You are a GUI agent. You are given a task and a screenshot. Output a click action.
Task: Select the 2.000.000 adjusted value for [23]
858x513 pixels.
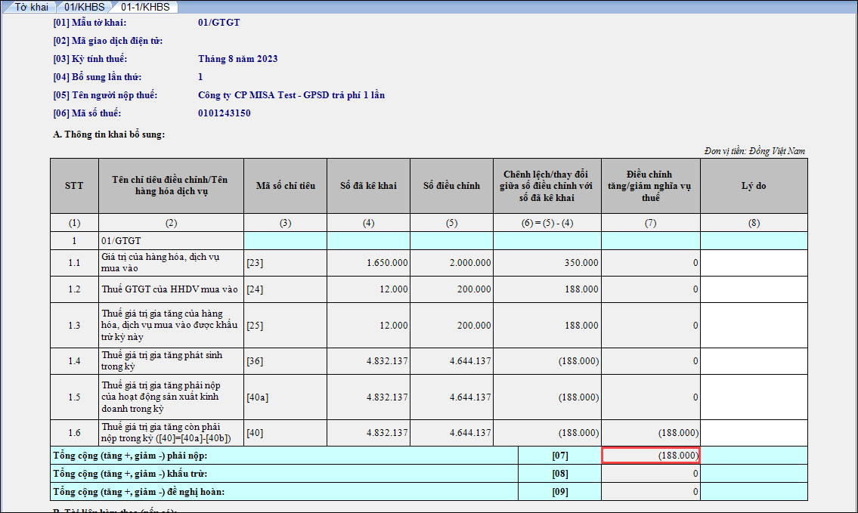451,263
